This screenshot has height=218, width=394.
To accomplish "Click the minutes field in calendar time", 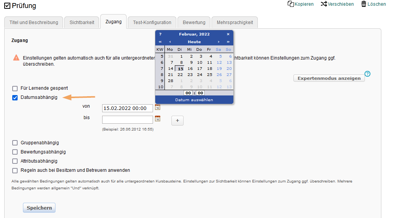I will click(x=200, y=93).
